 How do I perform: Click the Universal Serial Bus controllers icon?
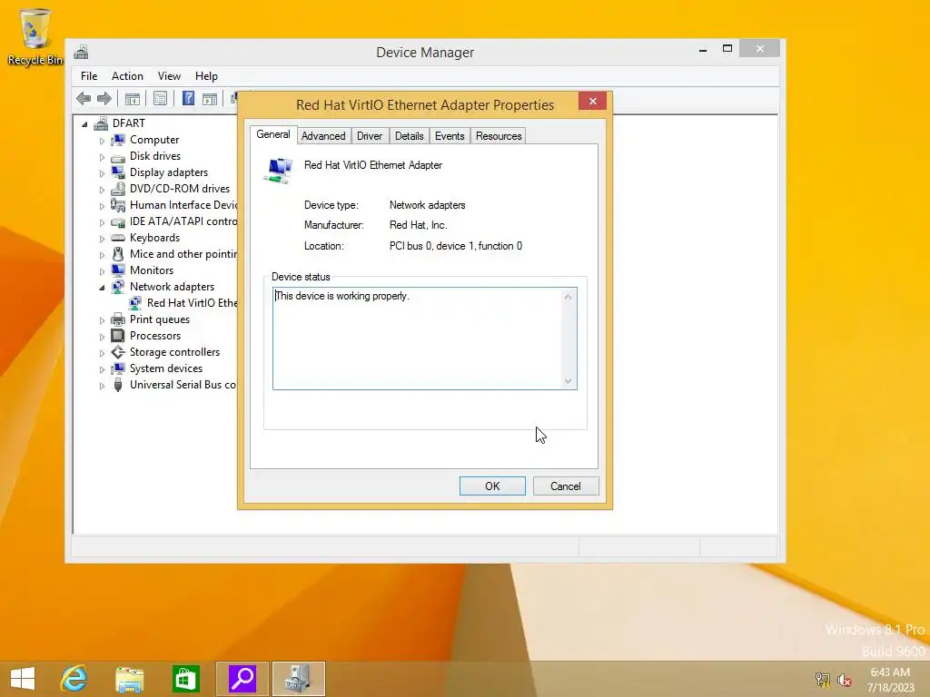click(x=118, y=385)
